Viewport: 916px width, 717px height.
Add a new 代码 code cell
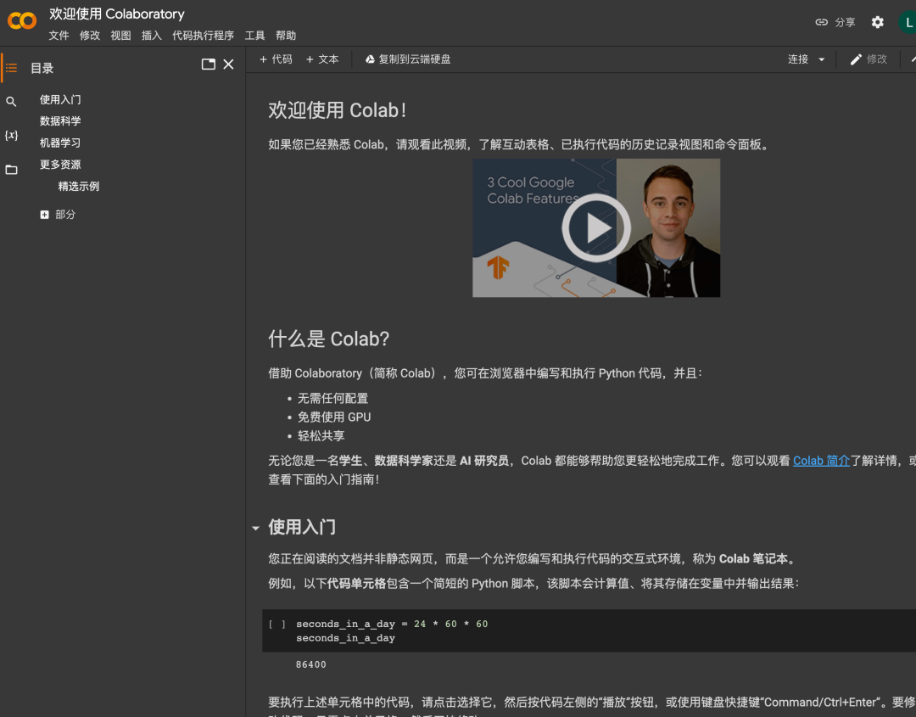[x=276, y=59]
